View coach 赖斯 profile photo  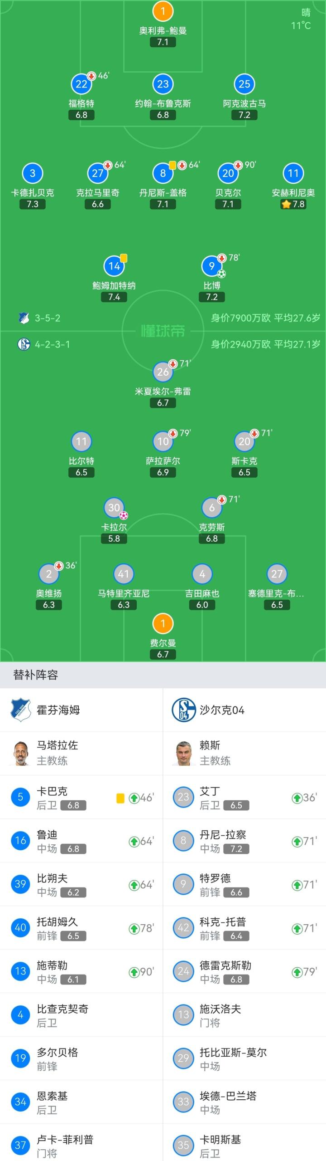click(x=183, y=753)
